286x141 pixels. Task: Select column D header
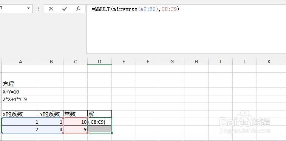coord(99,62)
